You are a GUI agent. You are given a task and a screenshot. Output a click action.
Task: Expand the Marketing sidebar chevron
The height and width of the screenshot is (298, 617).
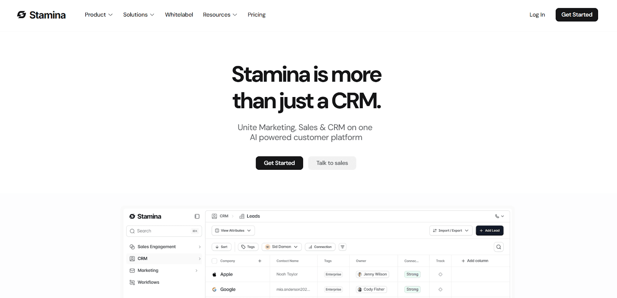(196, 271)
